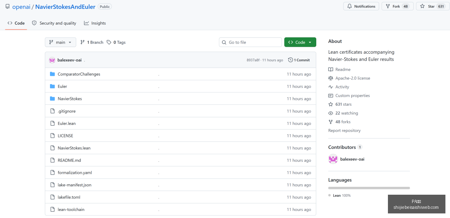The image size is (450, 218).
Task: Click the star icon in Star button
Action: coord(422,6)
